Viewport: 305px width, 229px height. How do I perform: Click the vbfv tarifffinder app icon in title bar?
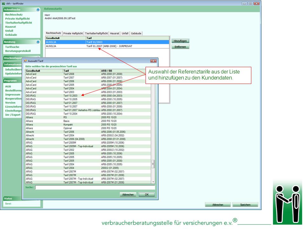point(3,3)
